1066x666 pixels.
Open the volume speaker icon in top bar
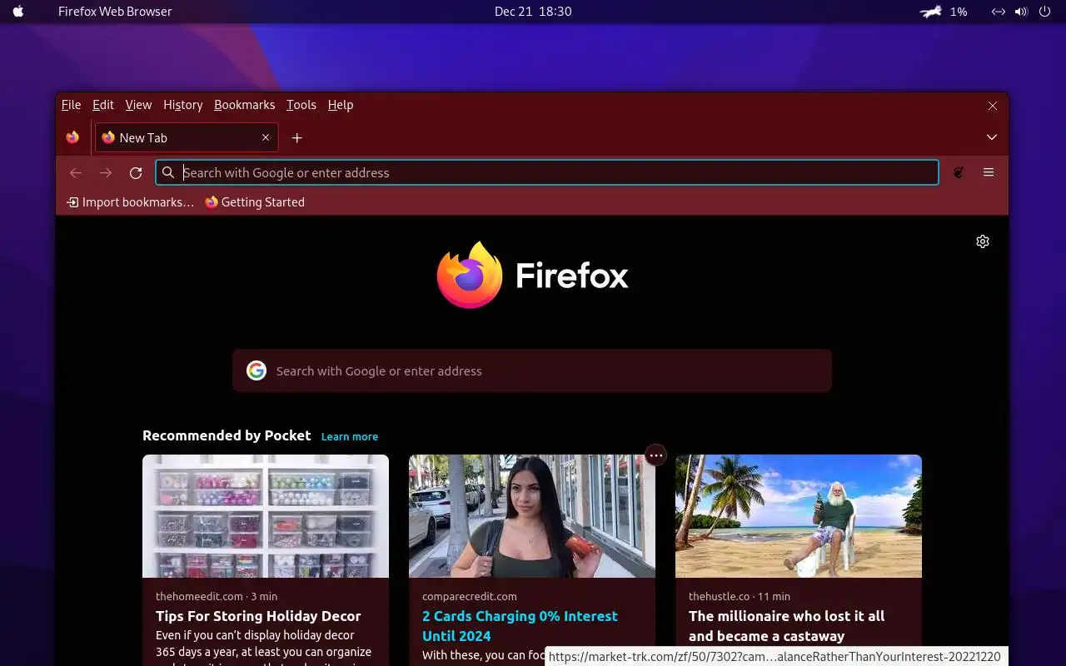[x=1021, y=12]
